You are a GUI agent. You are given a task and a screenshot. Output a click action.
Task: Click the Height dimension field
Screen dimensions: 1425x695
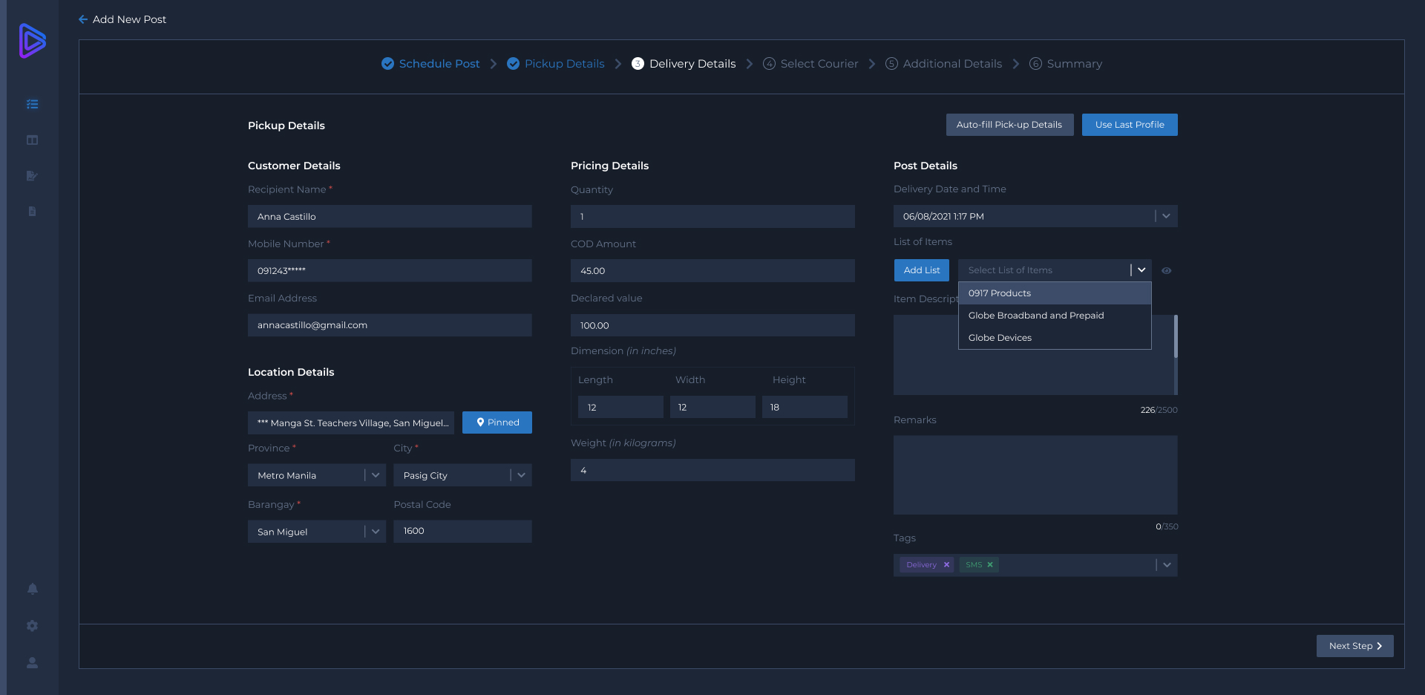805,407
